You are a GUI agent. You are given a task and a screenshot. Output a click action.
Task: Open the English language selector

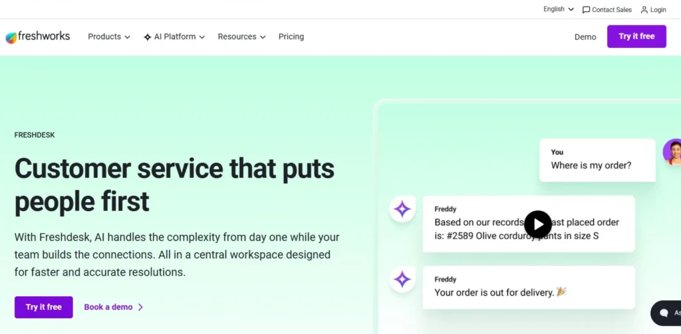tap(559, 9)
